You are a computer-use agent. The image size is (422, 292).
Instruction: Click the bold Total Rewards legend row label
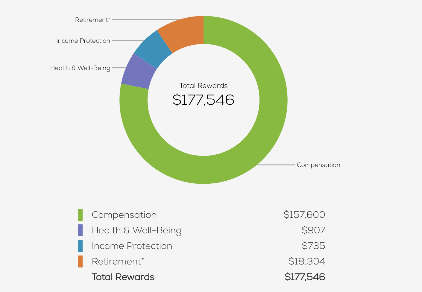click(x=123, y=277)
